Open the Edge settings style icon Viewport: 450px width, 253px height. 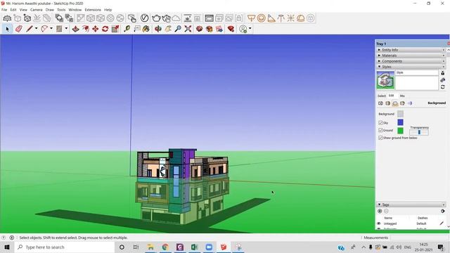click(380, 103)
